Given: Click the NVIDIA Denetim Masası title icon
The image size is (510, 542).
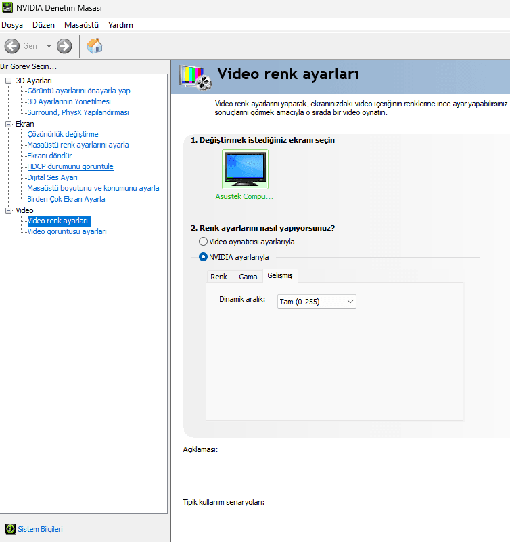Looking at the screenshot, I should (x=7, y=7).
